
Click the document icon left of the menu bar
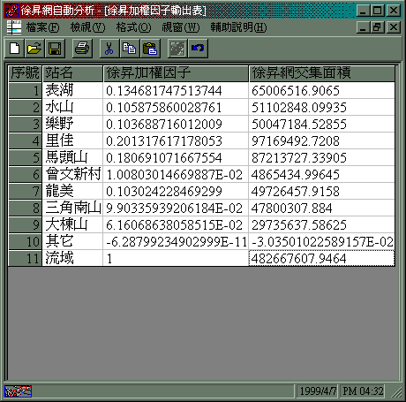[14, 27]
